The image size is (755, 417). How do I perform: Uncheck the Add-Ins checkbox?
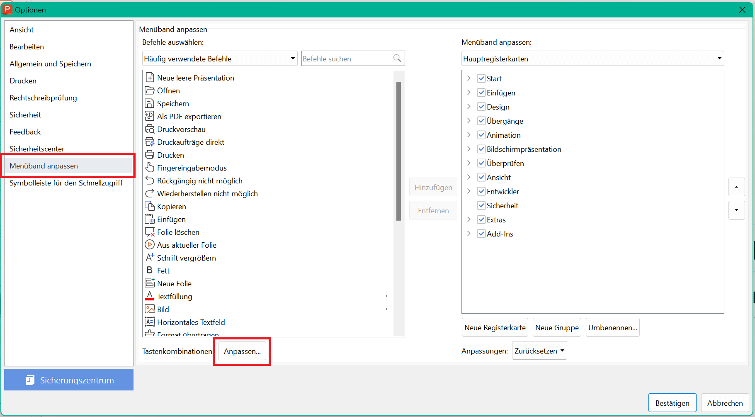(481, 234)
